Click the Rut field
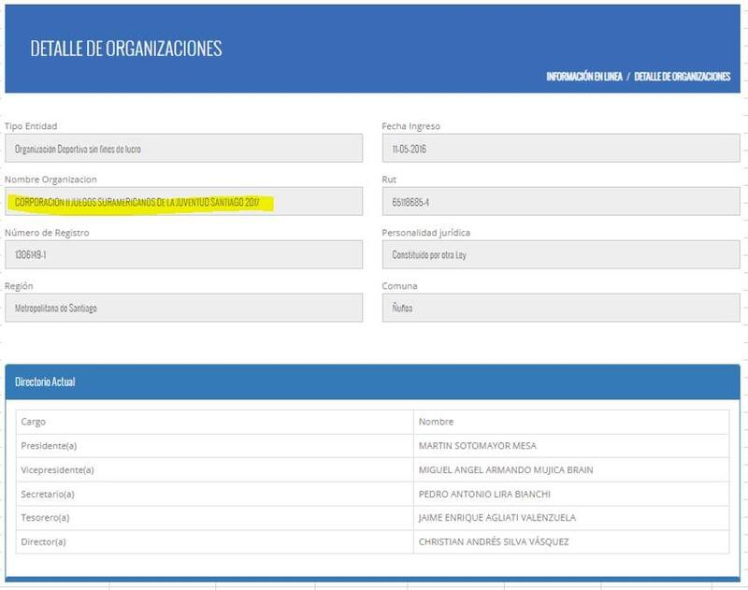The height and width of the screenshot is (590, 748). coord(560,202)
